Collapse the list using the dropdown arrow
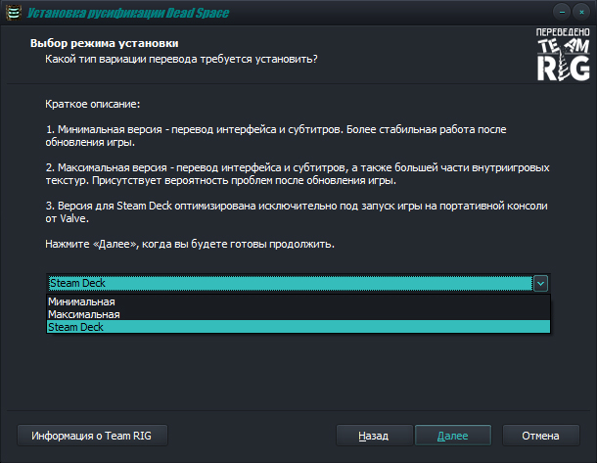Screen dimensions: 597x463 coord(541,283)
